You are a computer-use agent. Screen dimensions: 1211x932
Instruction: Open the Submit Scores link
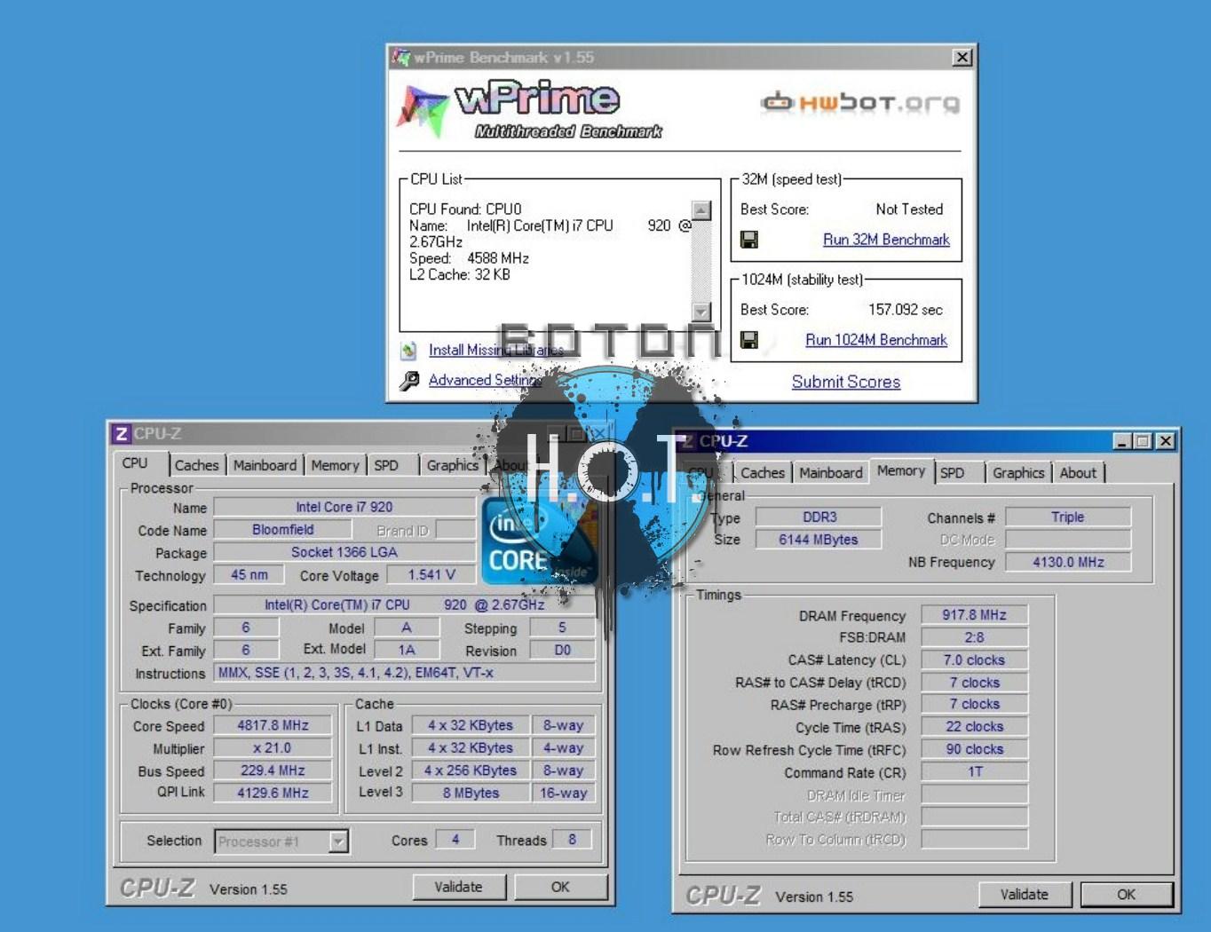click(x=846, y=382)
